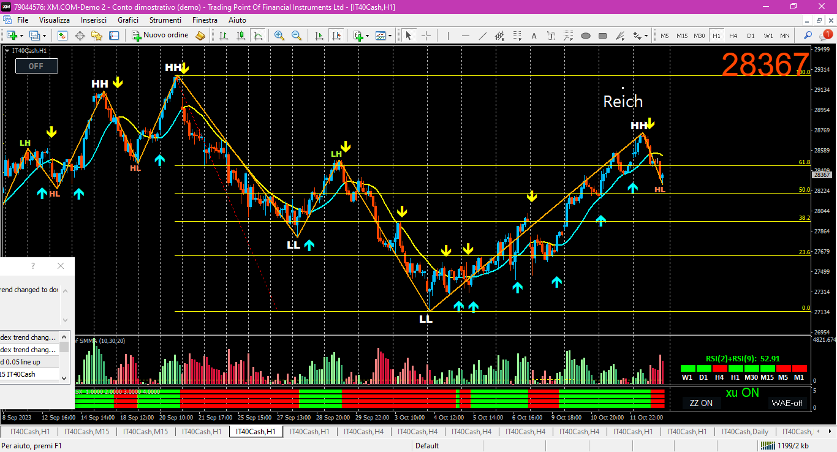The image size is (837, 452).
Task: Select the Fibonacci retracement tool
Action: tap(517, 36)
